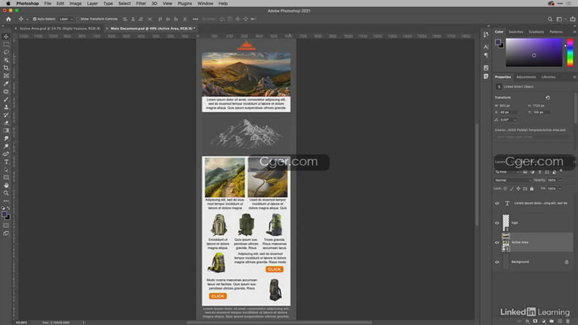Click the foreground swatch in Color panel
This screenshot has height=325, width=578.
[498, 43]
